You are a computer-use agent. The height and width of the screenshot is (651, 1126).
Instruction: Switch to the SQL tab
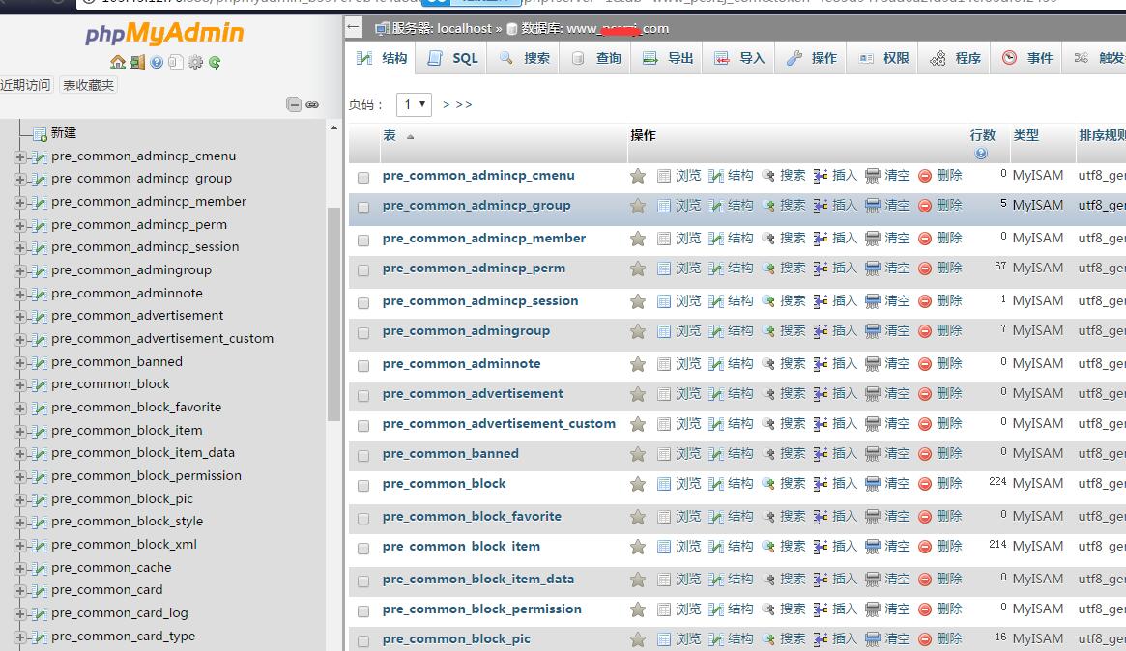pyautogui.click(x=451, y=58)
